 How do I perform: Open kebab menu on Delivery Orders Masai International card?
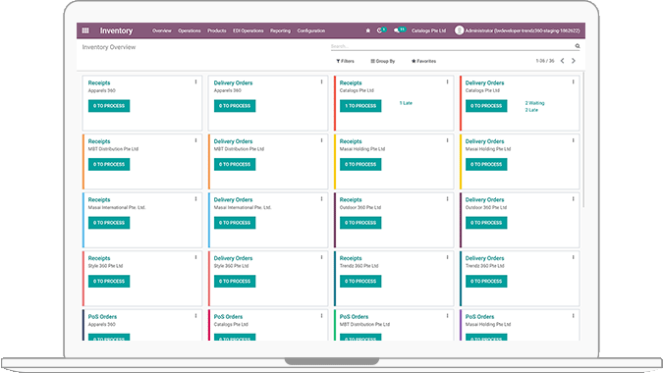coord(321,198)
